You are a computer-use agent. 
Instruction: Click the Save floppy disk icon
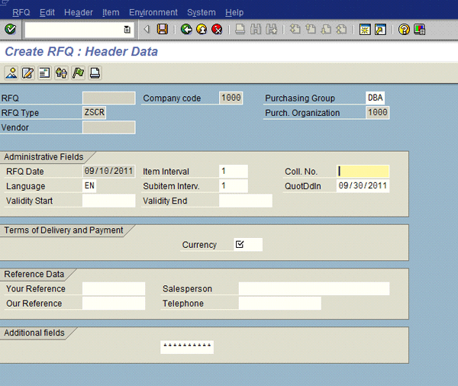pyautogui.click(x=162, y=30)
